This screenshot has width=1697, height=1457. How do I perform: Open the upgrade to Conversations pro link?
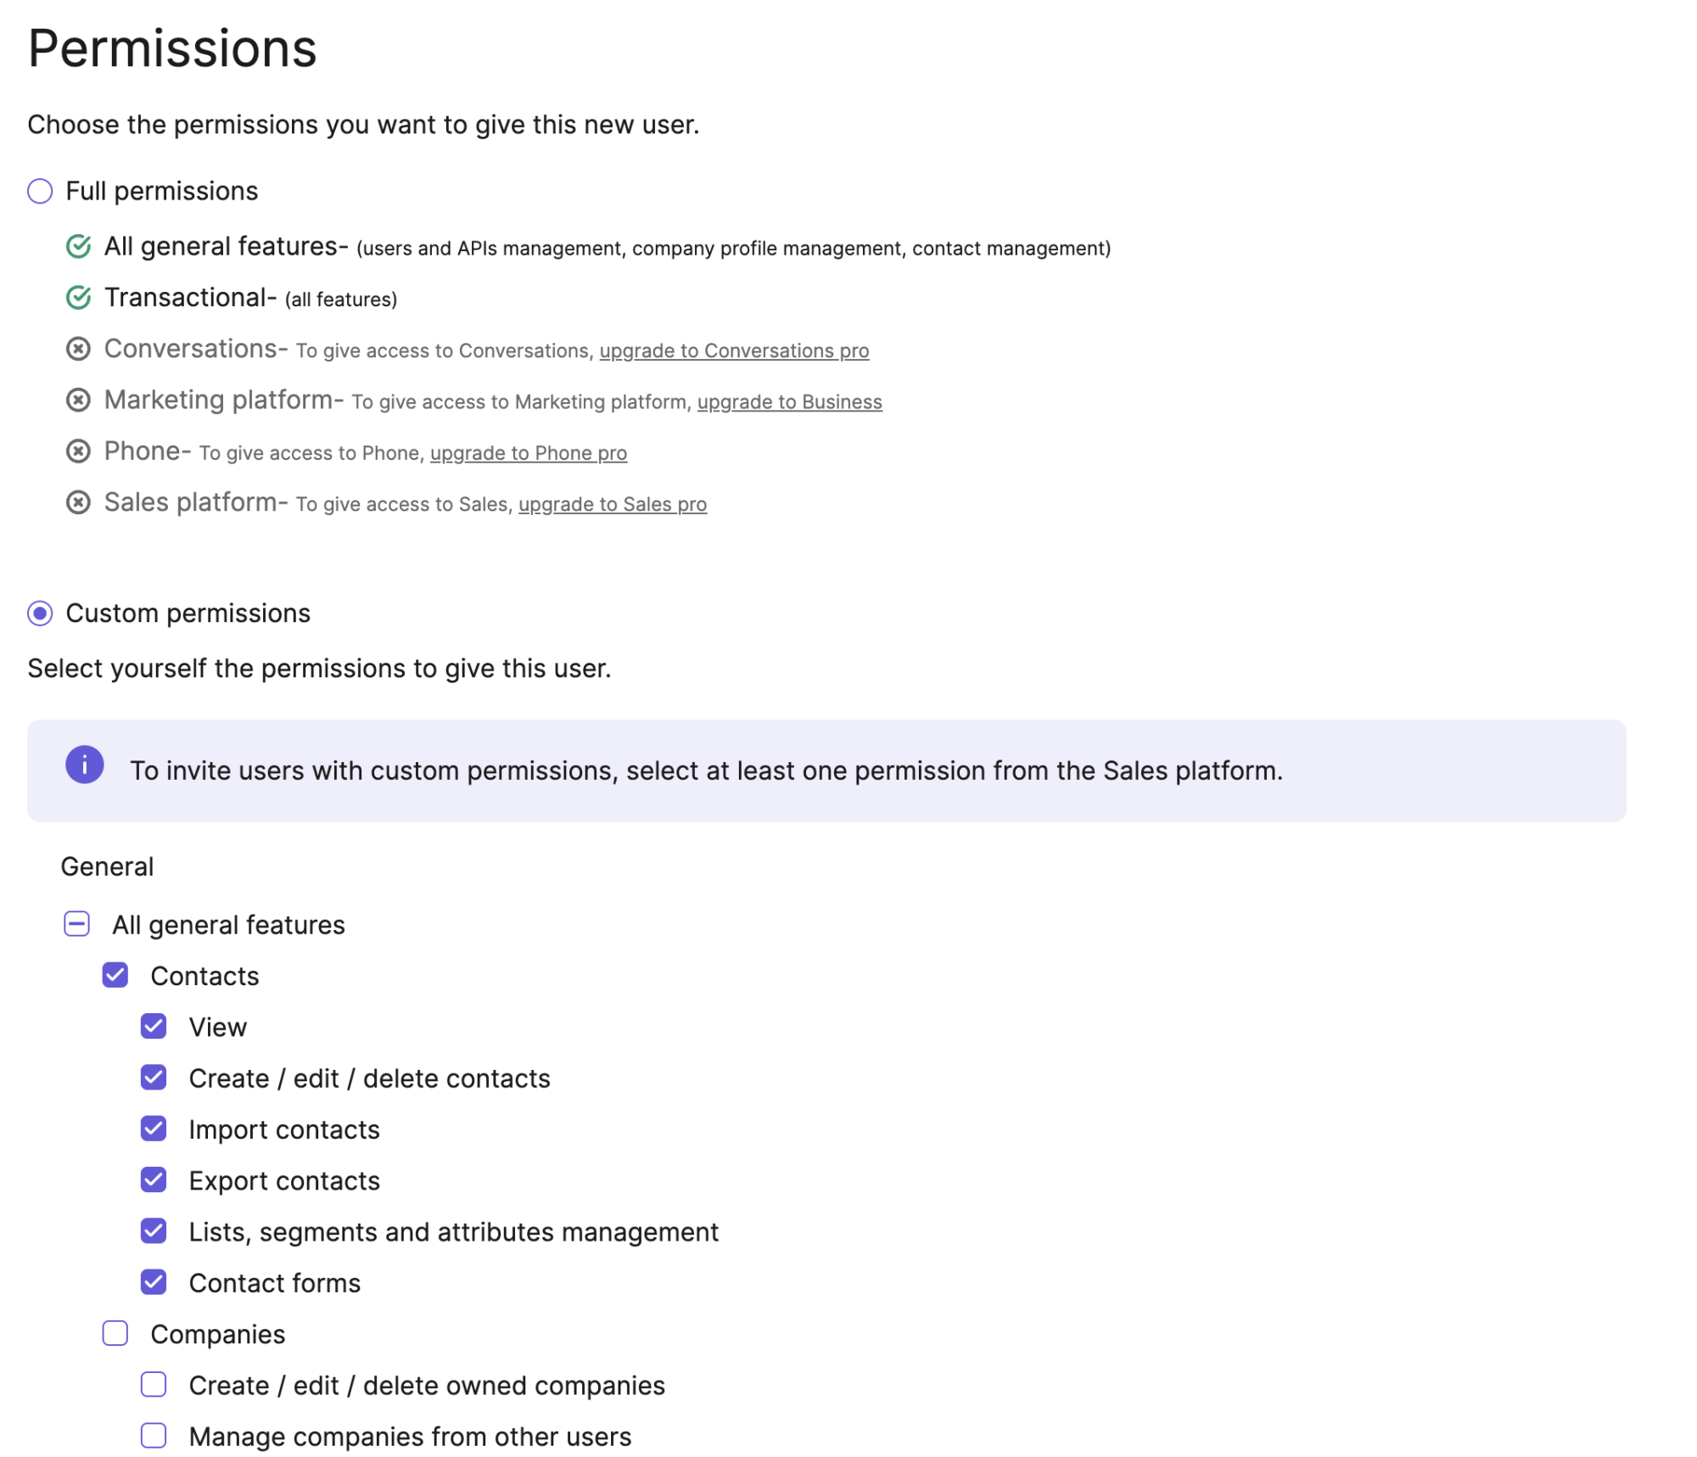pos(734,351)
